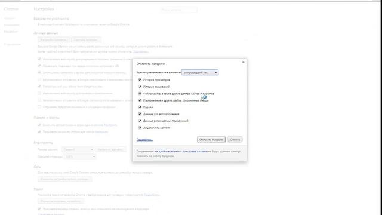This screenshot has width=382, height=215.
Task: Open the настройки контента link
Action: [x=167, y=151]
